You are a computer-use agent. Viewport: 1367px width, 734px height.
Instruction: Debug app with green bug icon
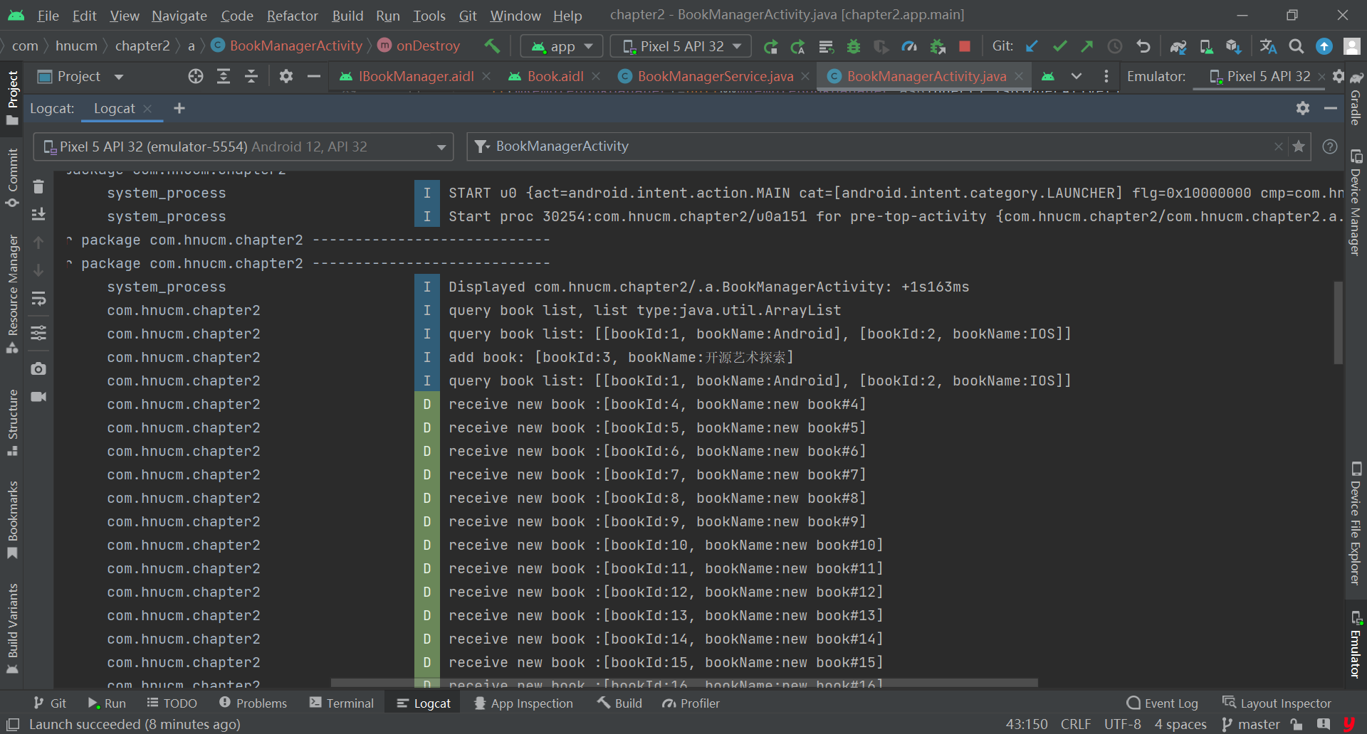pyautogui.click(x=854, y=47)
